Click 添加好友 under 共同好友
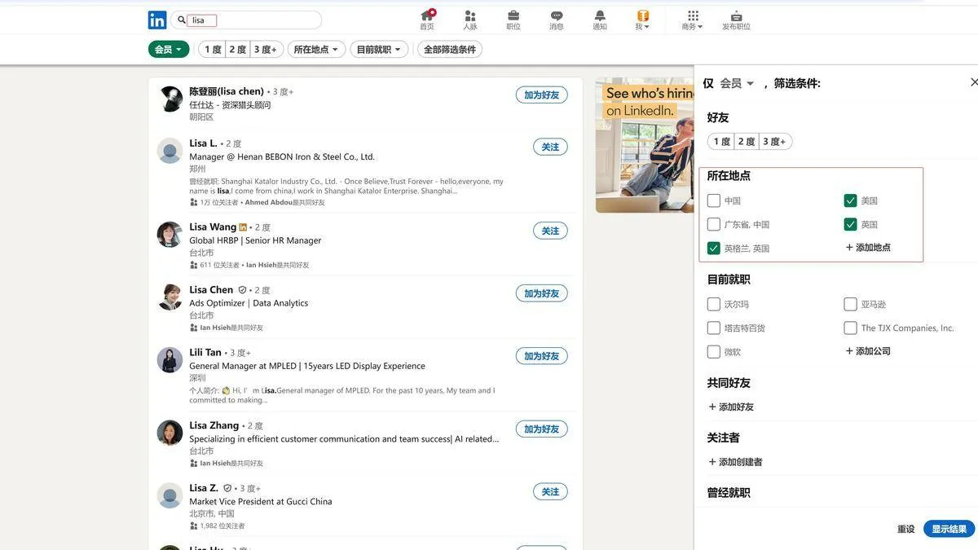978x550 pixels. point(731,407)
